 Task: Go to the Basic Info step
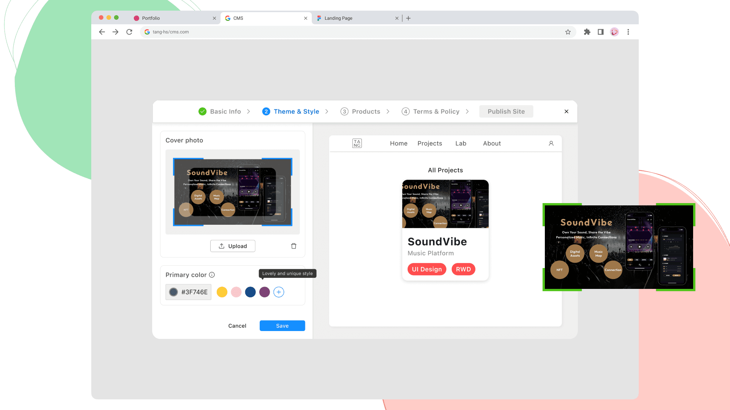[x=225, y=112]
